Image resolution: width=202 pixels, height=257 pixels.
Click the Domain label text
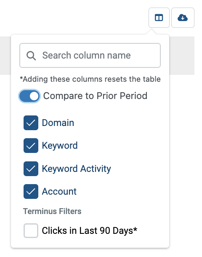point(58,123)
